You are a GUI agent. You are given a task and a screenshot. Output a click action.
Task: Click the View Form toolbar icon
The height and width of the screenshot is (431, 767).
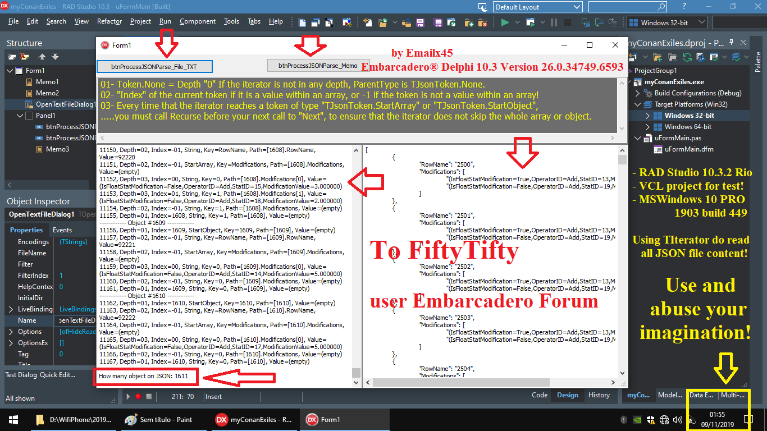point(316,22)
